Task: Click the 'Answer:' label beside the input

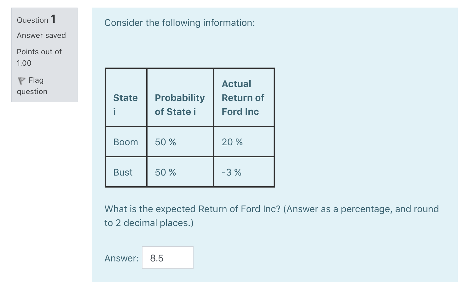Action: [121, 258]
